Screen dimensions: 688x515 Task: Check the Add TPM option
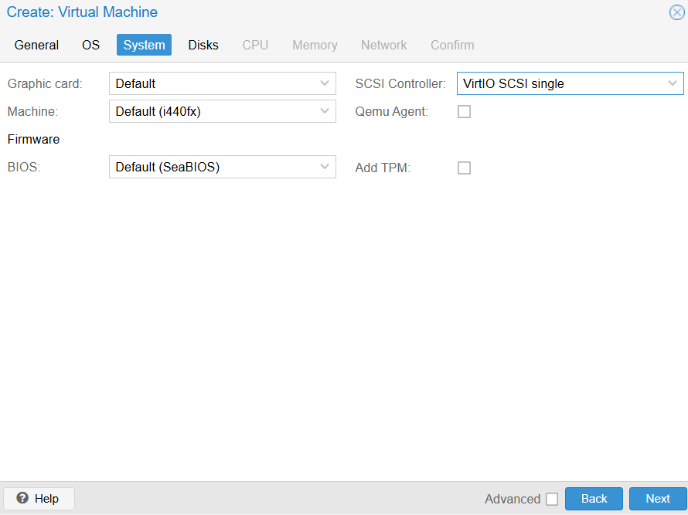(x=464, y=168)
